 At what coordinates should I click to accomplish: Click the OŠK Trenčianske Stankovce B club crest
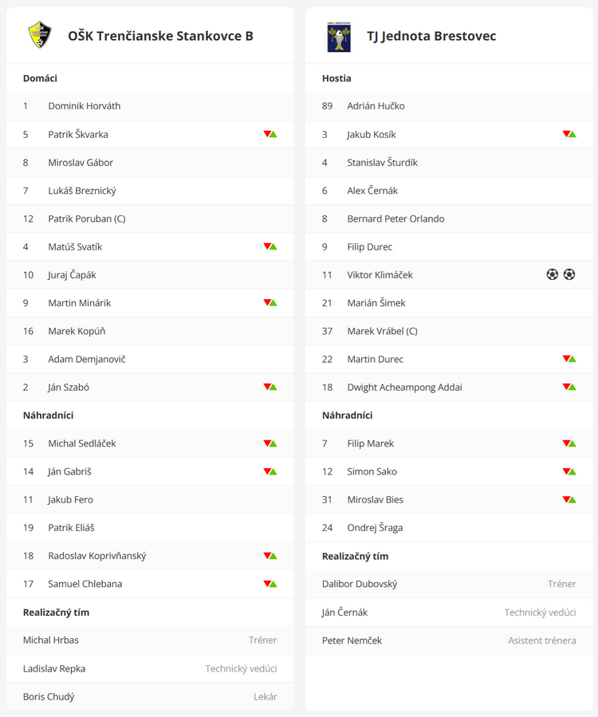point(40,35)
